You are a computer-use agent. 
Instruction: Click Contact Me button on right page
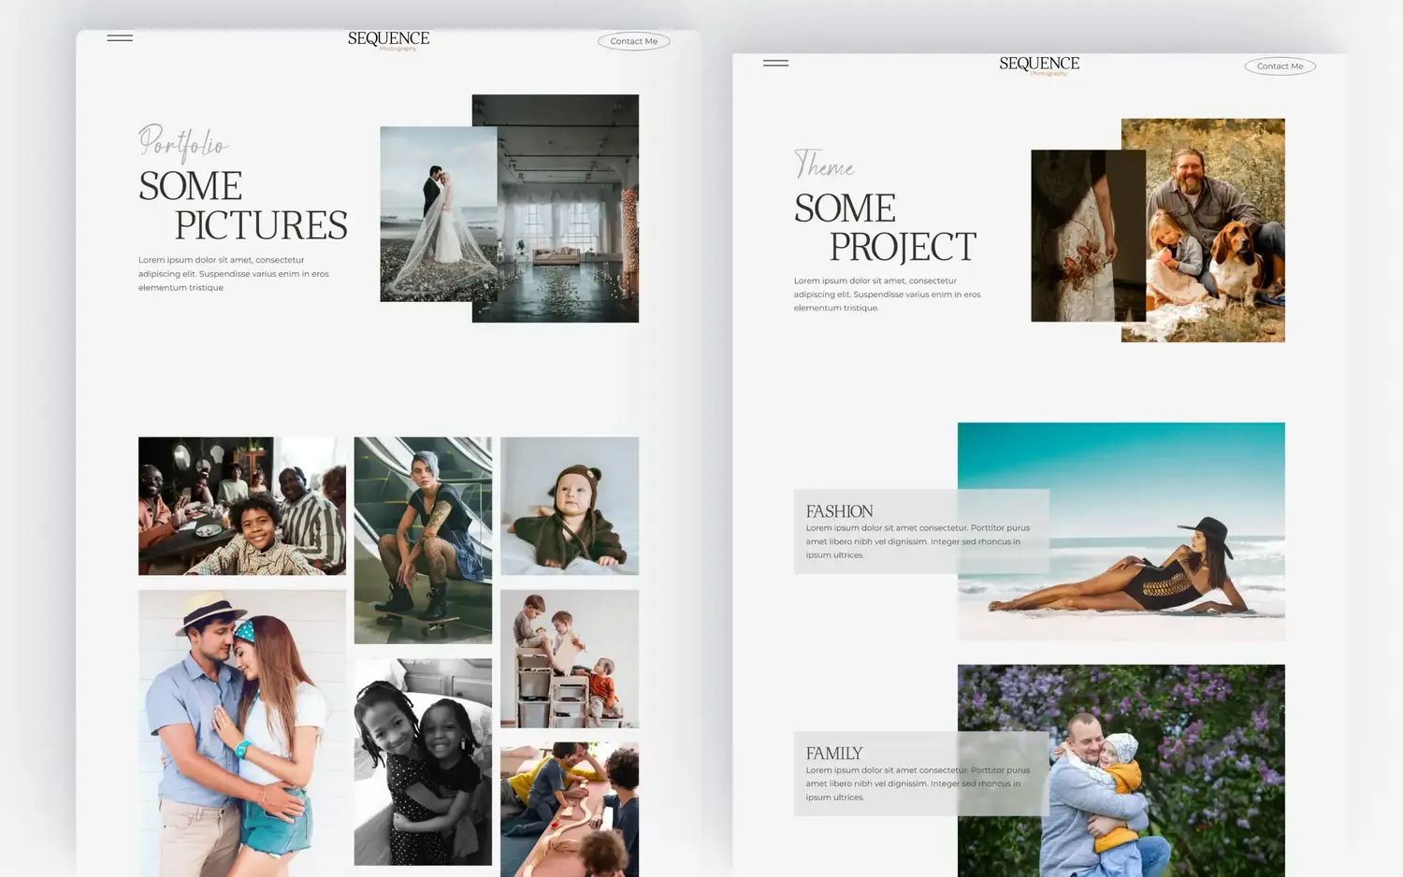click(x=1280, y=66)
